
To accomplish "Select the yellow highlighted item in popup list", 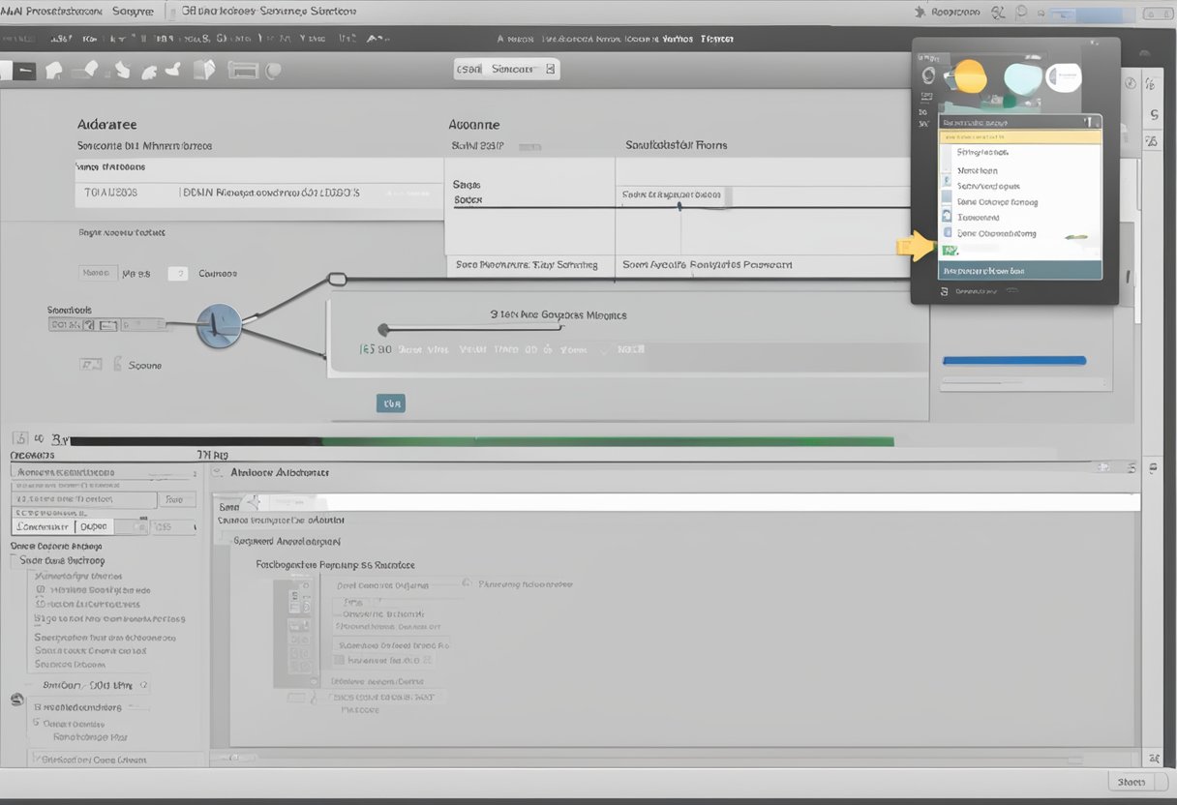I will [1020, 137].
